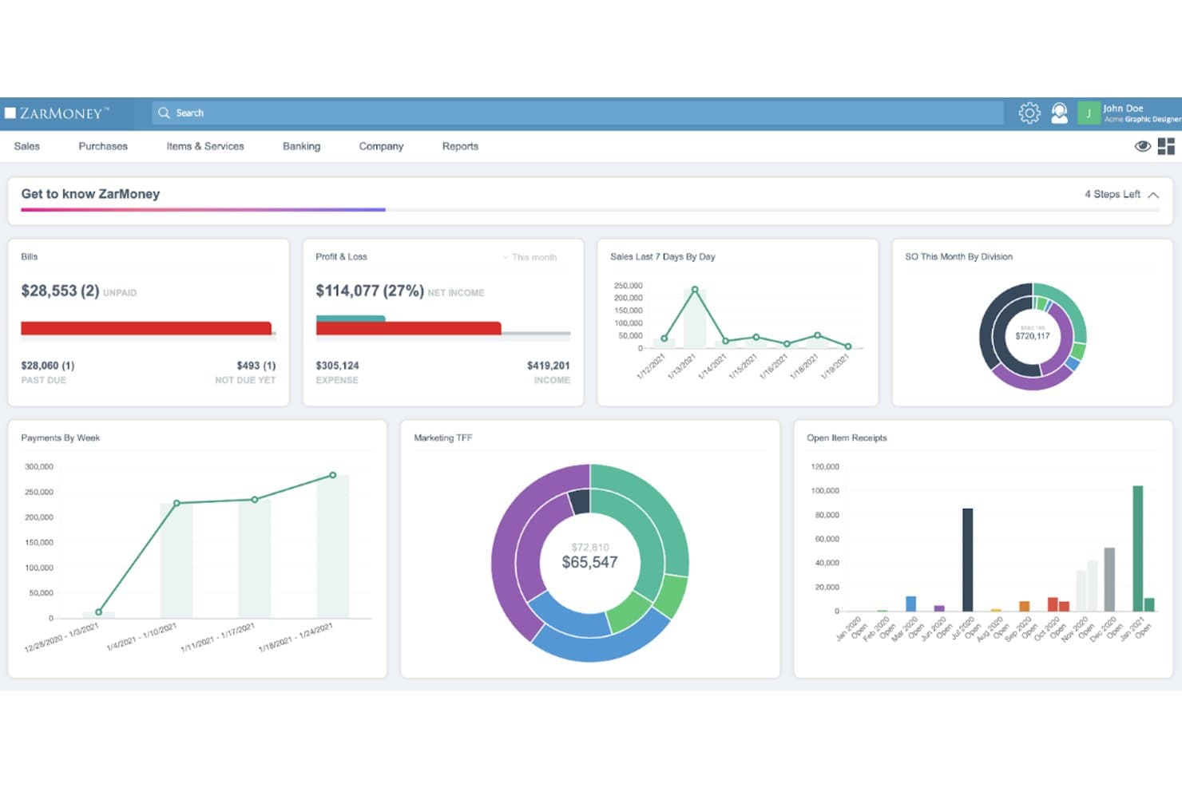
Task: Toggle the dashboard visibility eye icon
Action: [x=1143, y=146]
